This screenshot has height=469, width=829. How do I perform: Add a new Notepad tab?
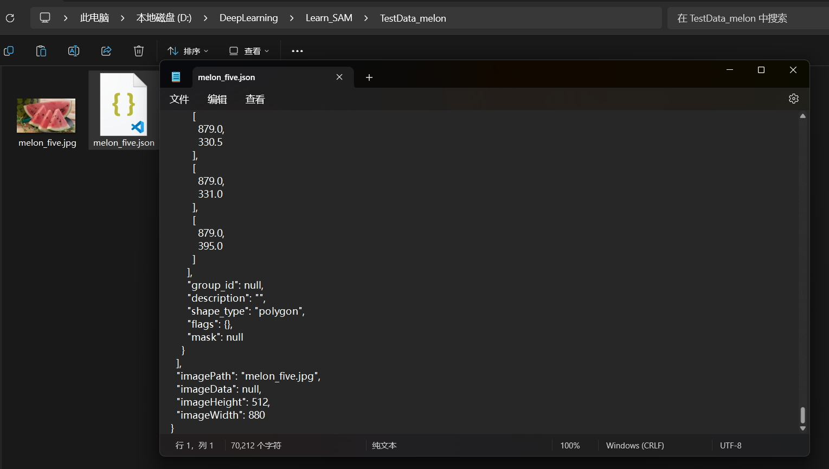click(369, 77)
